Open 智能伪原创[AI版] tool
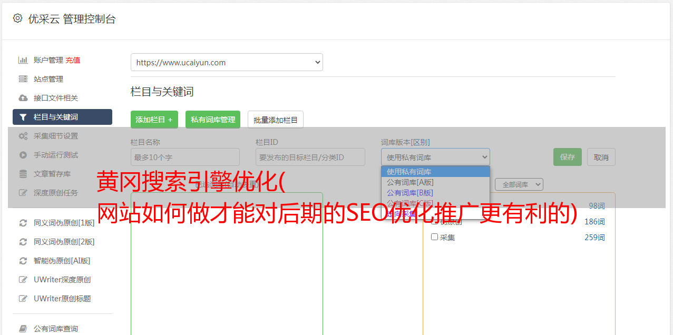 pos(62,261)
